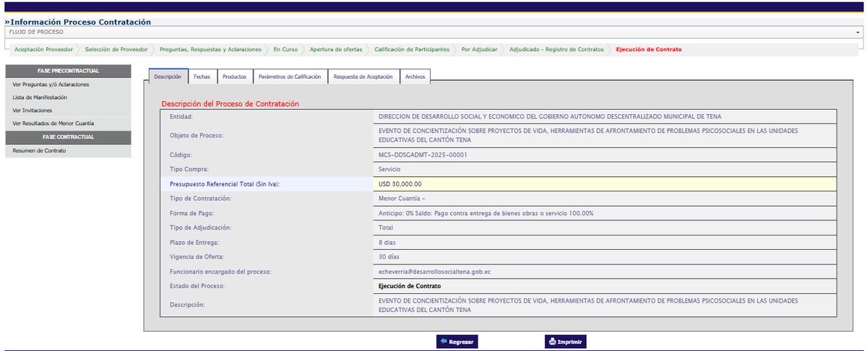Click the printer icon on Imprimir

(x=551, y=342)
